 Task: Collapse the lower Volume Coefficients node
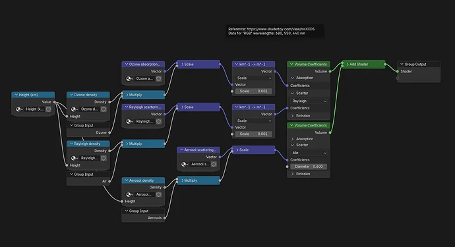coord(292,125)
